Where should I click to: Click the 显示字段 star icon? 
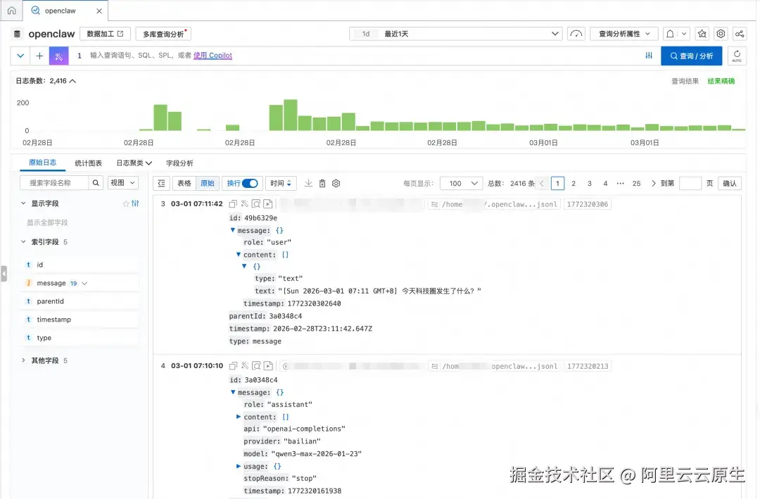coord(126,203)
